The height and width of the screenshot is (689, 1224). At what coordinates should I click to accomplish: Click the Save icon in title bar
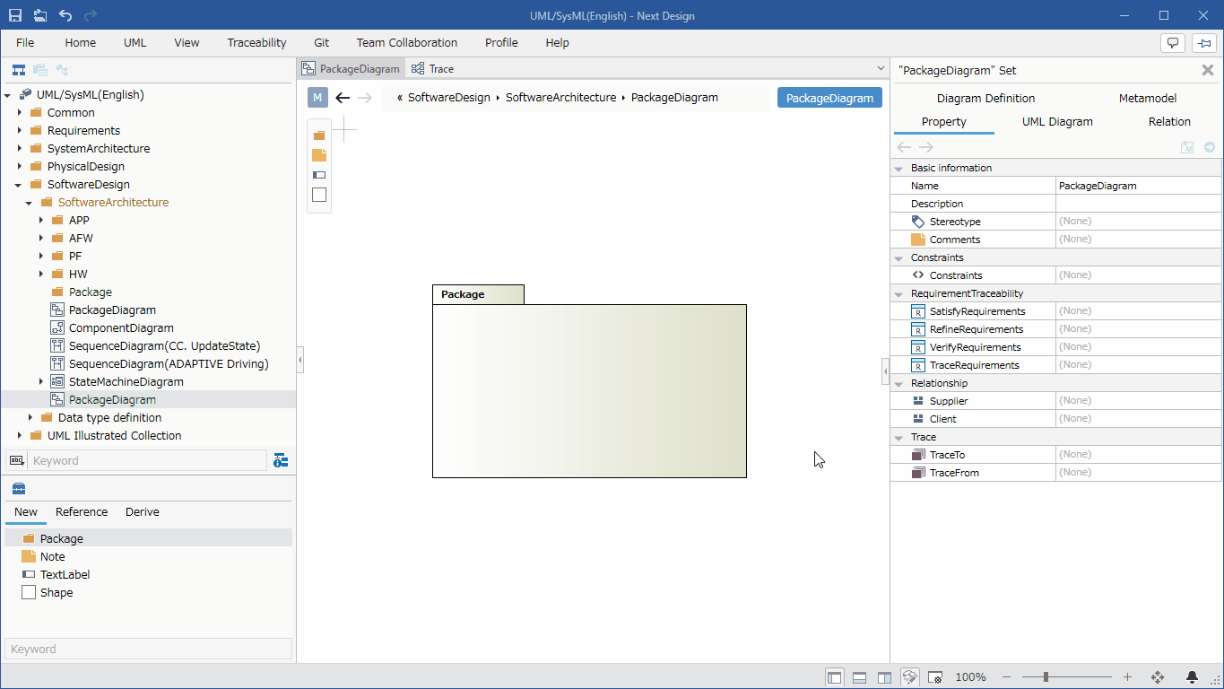pos(15,15)
